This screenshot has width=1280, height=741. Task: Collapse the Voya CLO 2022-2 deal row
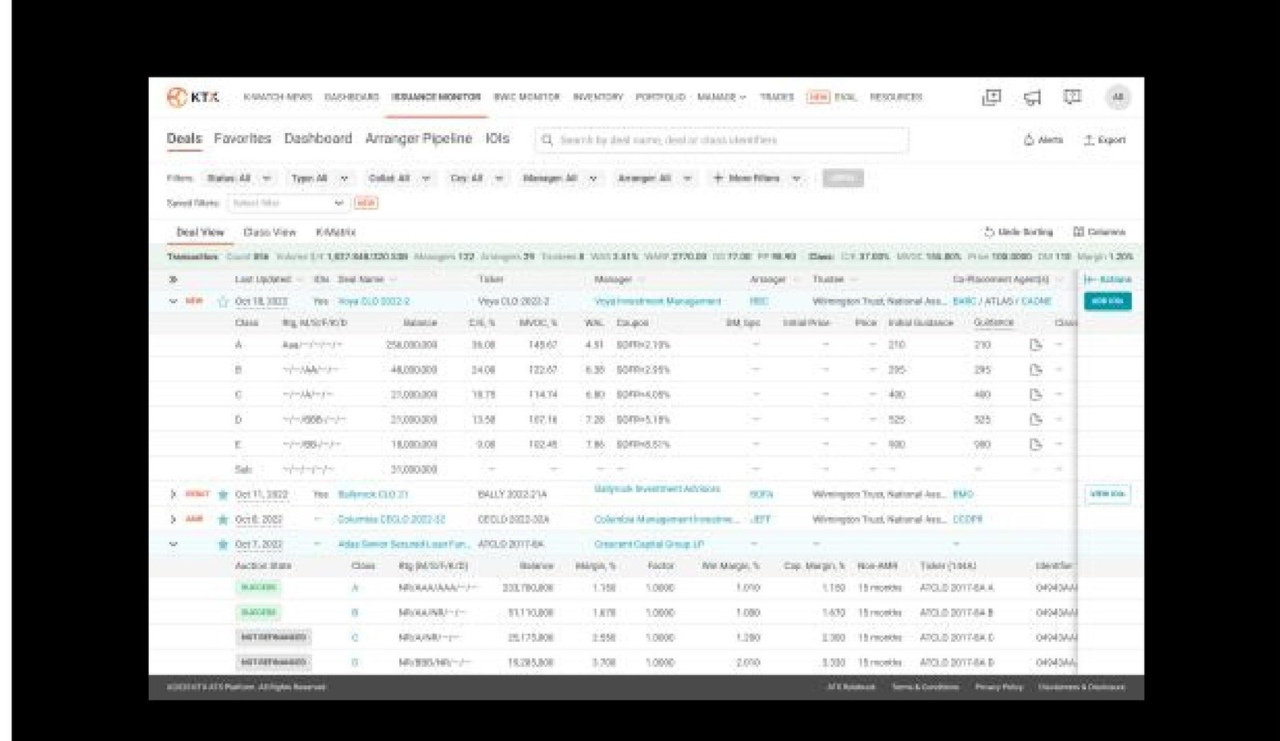pos(173,302)
